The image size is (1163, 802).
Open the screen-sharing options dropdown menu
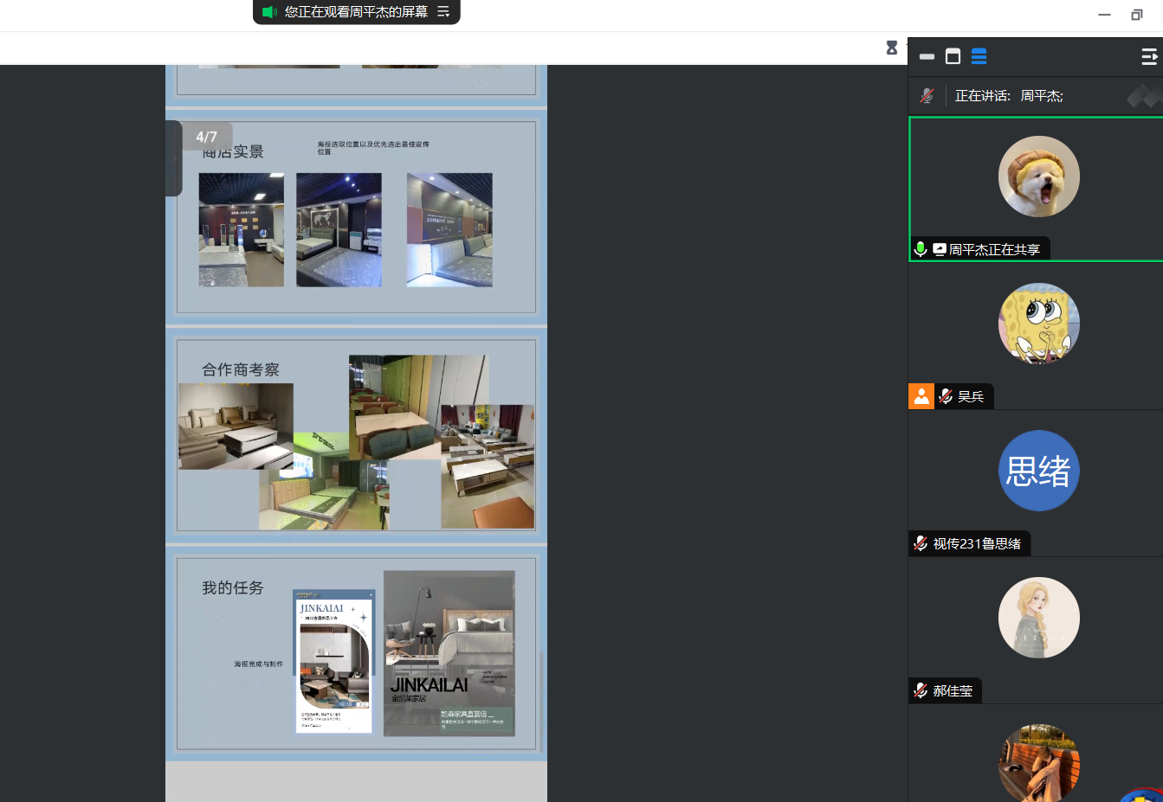click(443, 12)
